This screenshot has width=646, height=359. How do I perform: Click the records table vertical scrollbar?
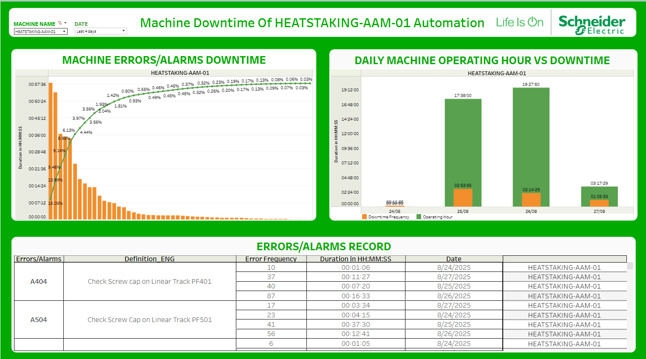click(x=630, y=306)
